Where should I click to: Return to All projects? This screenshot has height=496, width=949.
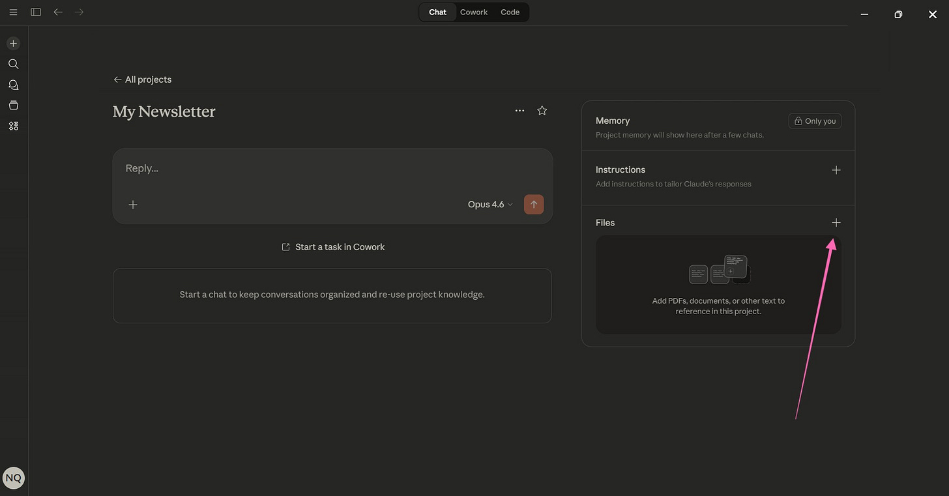142,80
